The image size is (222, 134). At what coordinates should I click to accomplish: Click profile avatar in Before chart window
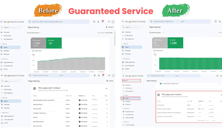pos(113,22)
